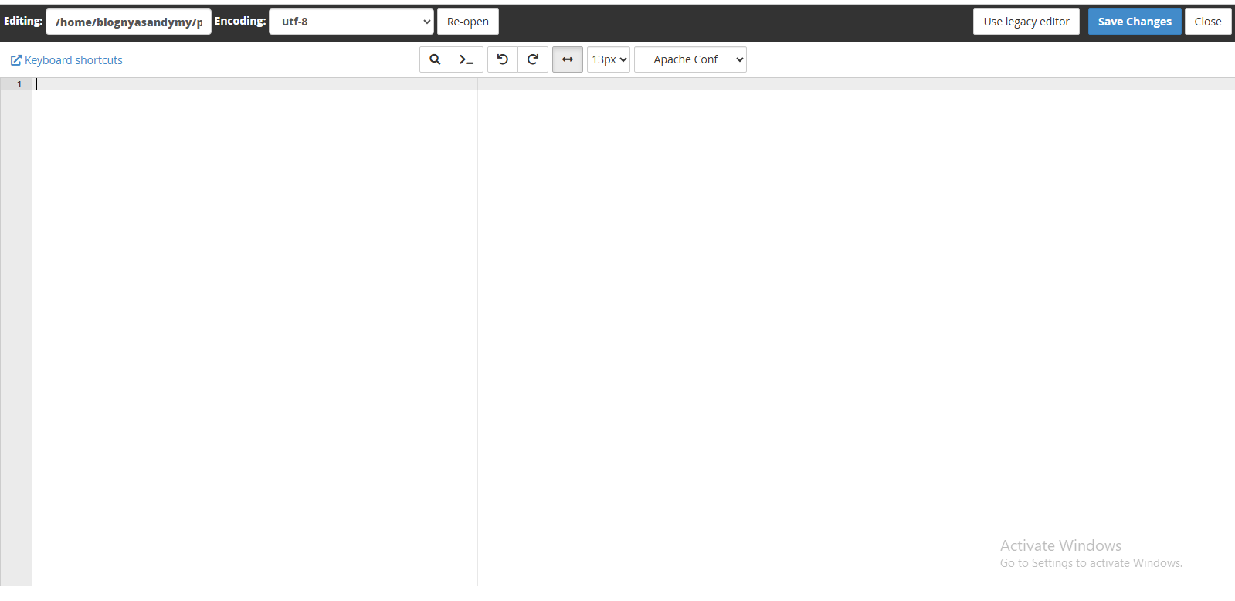
Task: Undo the last edit with undo icon
Action: click(x=503, y=59)
